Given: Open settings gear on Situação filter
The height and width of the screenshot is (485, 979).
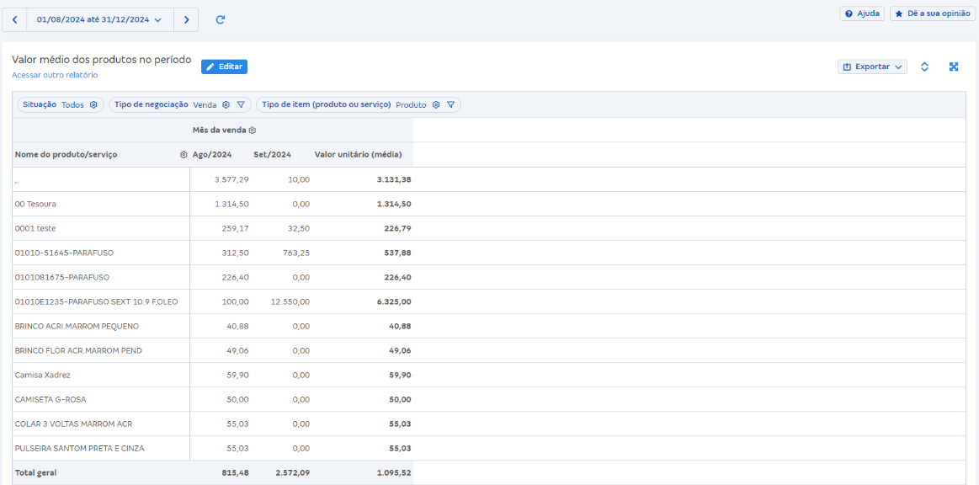Looking at the screenshot, I should pos(93,105).
